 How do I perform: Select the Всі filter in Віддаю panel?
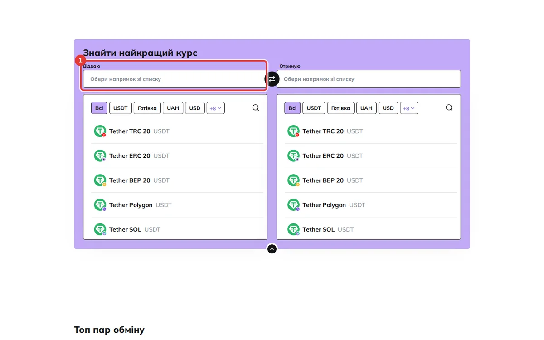[99, 108]
